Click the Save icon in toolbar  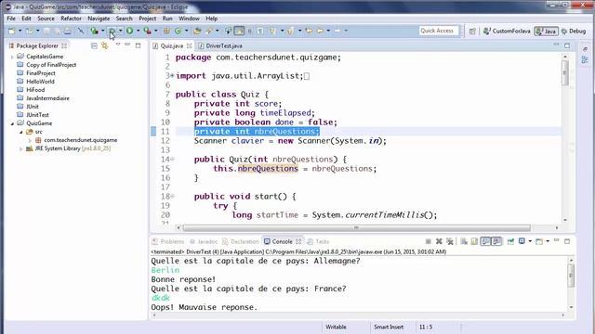[x=46, y=31]
